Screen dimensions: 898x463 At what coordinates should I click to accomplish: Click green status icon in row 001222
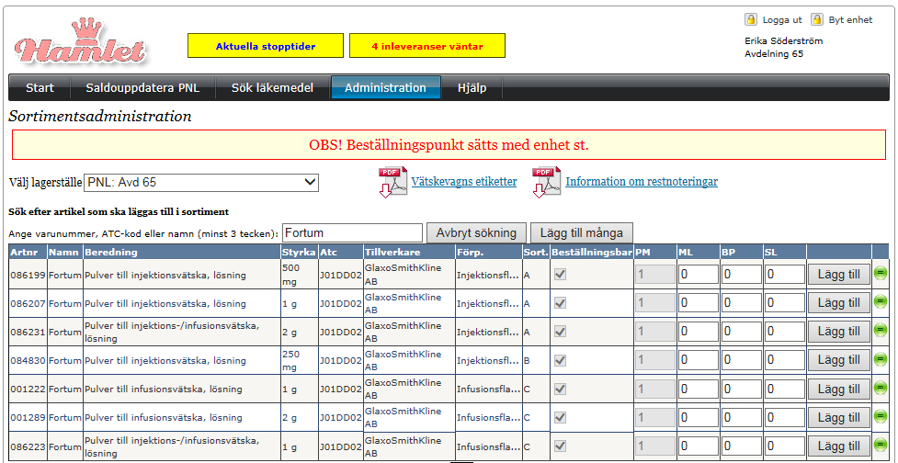(x=881, y=389)
